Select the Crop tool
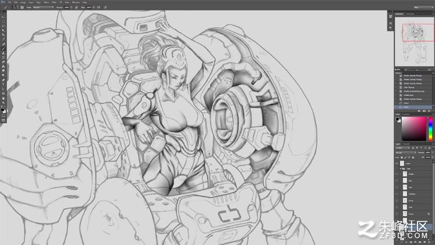The width and height of the screenshot is (435, 245). pyautogui.click(x=3, y=35)
